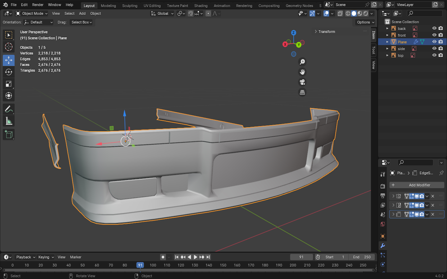Click the Add Modifier button

(417, 185)
